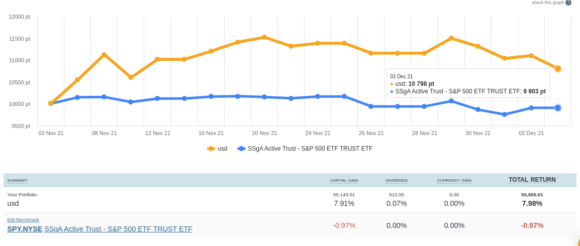Click the Total Return column header
Viewport: 580px width, 246px height.
[532, 180]
